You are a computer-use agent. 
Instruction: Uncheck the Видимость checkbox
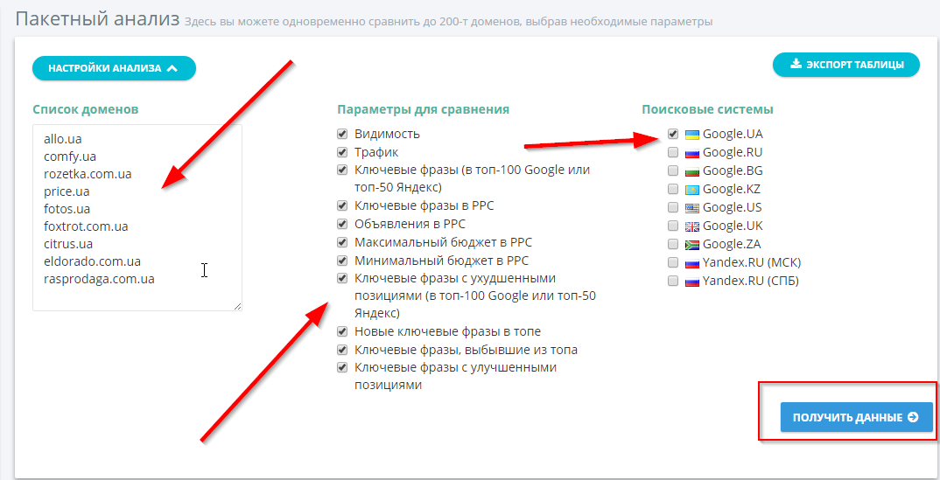pyautogui.click(x=342, y=134)
